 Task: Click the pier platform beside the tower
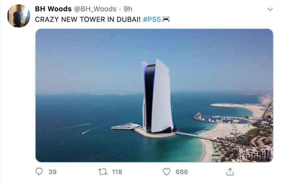click(126, 126)
